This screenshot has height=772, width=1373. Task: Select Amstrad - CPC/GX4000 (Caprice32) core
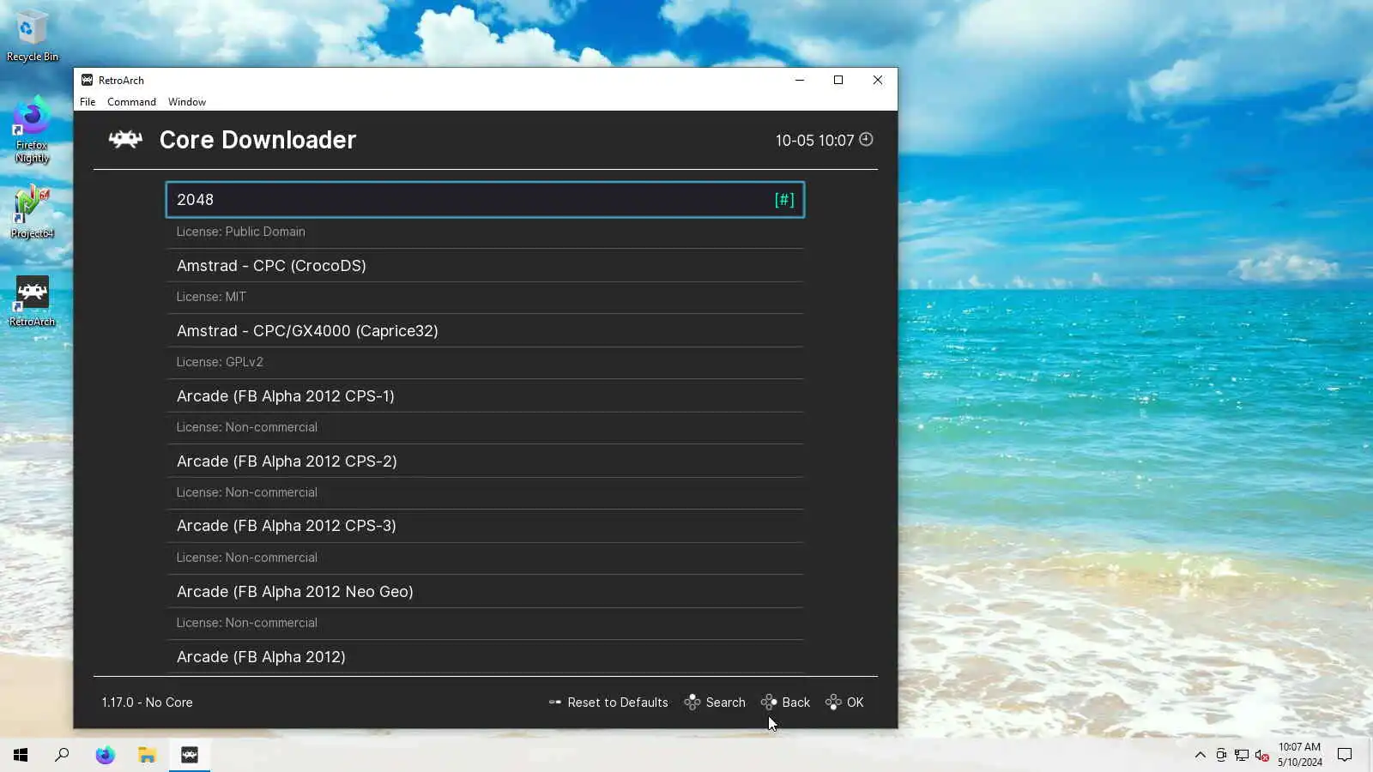click(485, 331)
